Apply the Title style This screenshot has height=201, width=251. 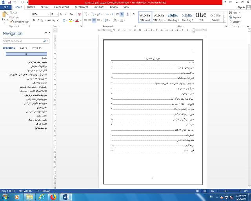click(x=202, y=17)
